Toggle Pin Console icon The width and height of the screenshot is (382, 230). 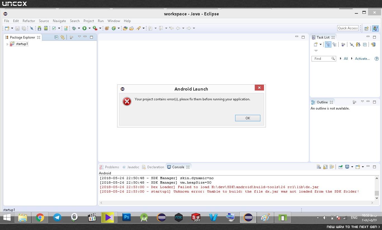point(340,167)
